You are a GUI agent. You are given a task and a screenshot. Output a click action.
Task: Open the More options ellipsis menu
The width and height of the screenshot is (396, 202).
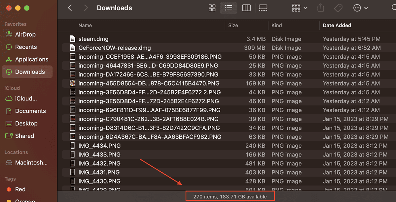pos(360,8)
